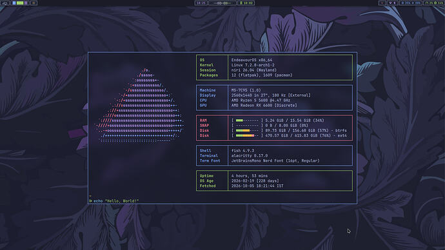Click the 'OS' label in the green box

pyautogui.click(x=202, y=60)
